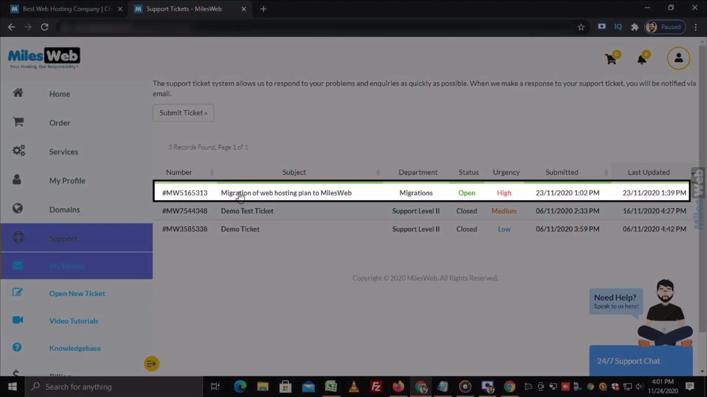This screenshot has height=397, width=707.
Task: Click the Windows Search for anything box
Action: tap(114, 387)
